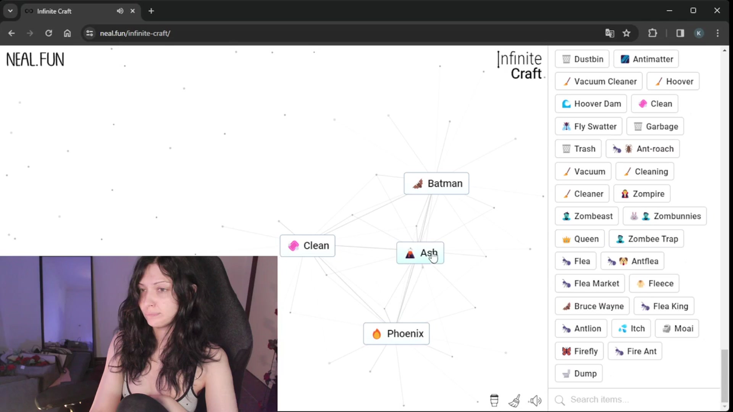Reload the page
This screenshot has width=733, height=412.
(x=48, y=33)
